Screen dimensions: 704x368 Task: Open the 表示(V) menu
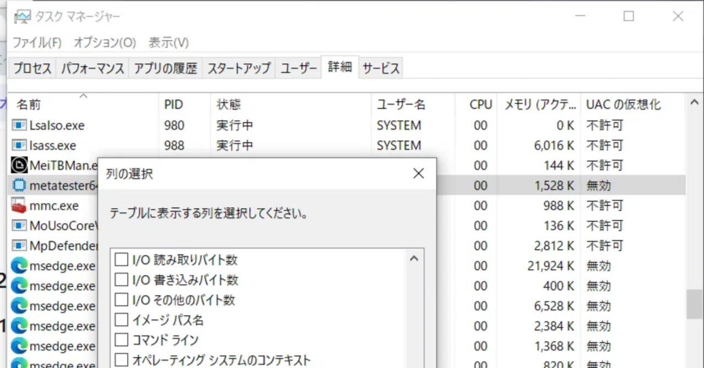pyautogui.click(x=168, y=42)
